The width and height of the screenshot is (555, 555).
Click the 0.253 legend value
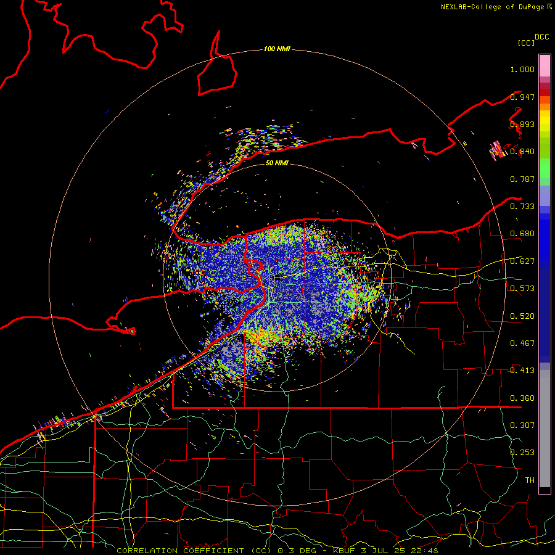522,453
